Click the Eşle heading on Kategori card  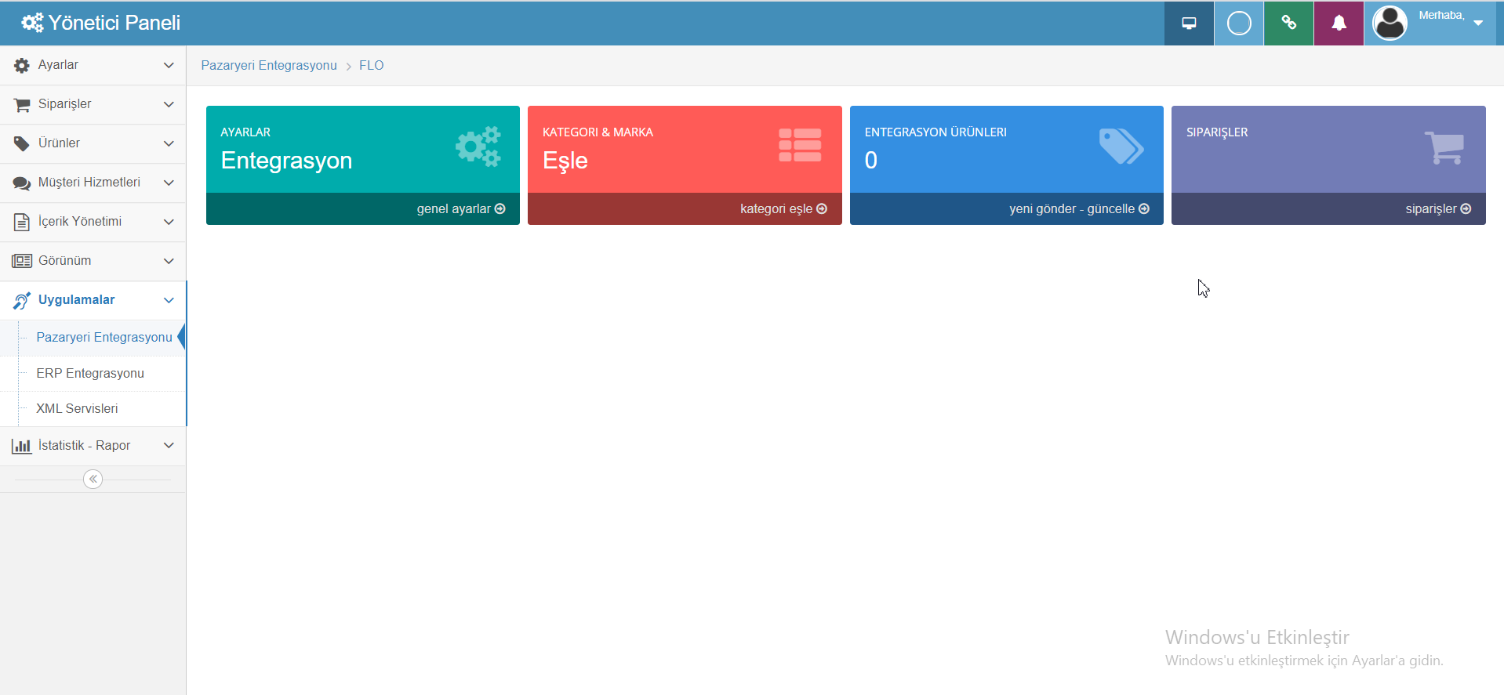coord(565,161)
